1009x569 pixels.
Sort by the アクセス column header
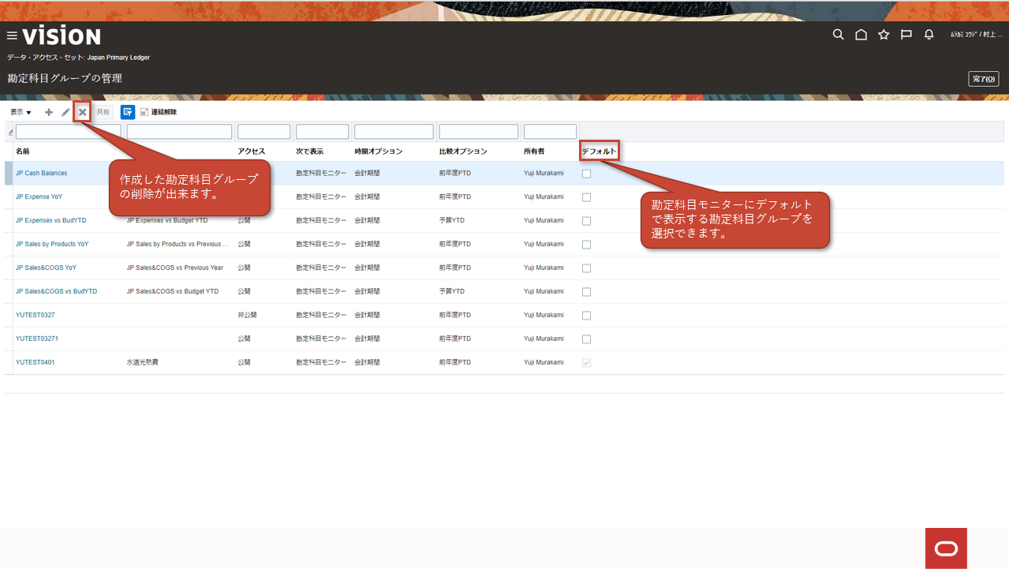click(252, 151)
